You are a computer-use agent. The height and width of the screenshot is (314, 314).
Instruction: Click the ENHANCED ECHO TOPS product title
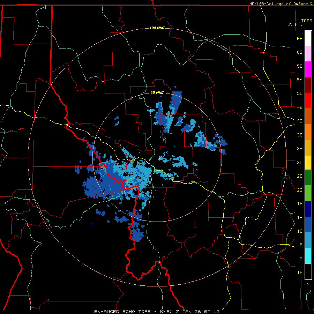(x=122, y=312)
